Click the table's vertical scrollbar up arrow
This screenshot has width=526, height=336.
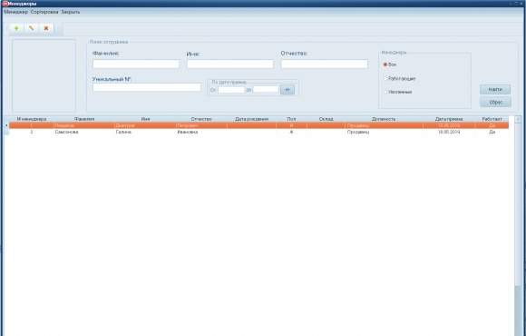tap(518, 119)
